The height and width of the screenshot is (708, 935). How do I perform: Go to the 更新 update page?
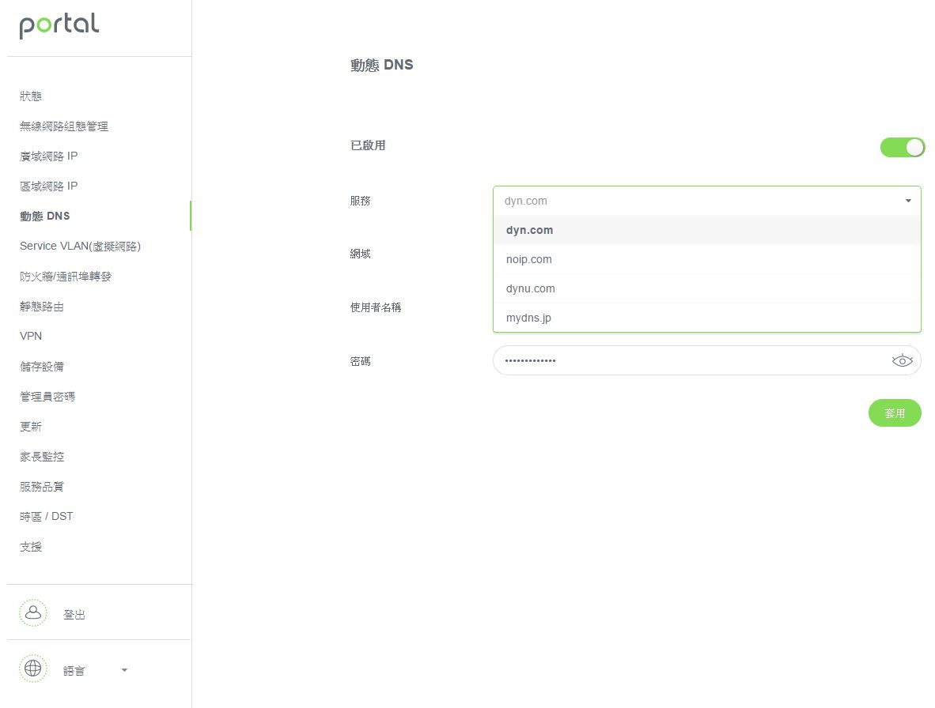[x=30, y=427]
